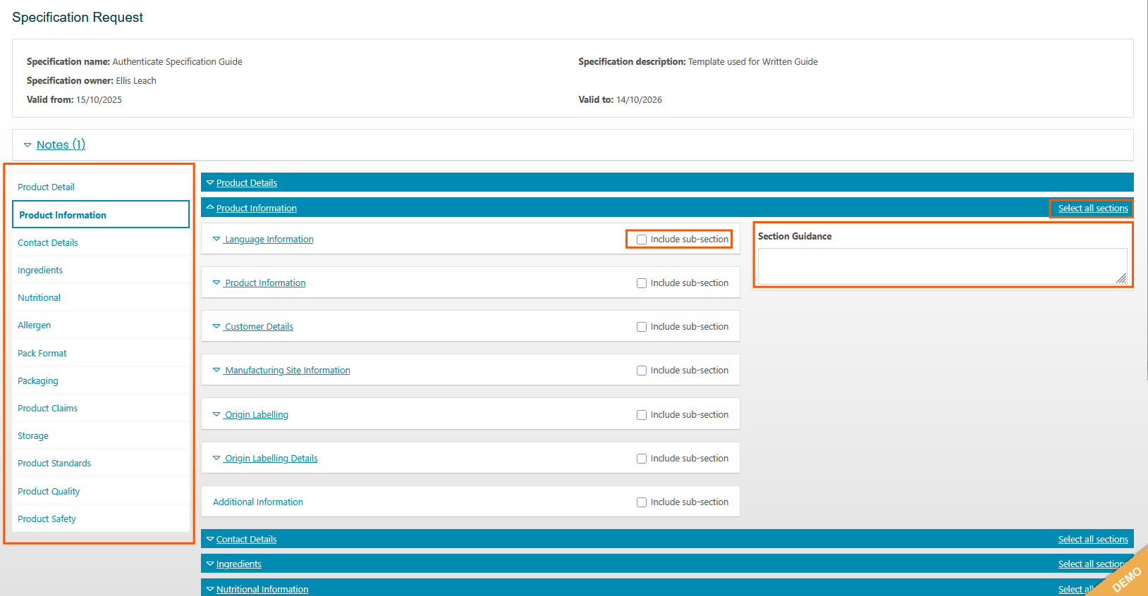Click inside the Section Guidance text box
Viewport: 1148px width, 596px height.
click(941, 266)
